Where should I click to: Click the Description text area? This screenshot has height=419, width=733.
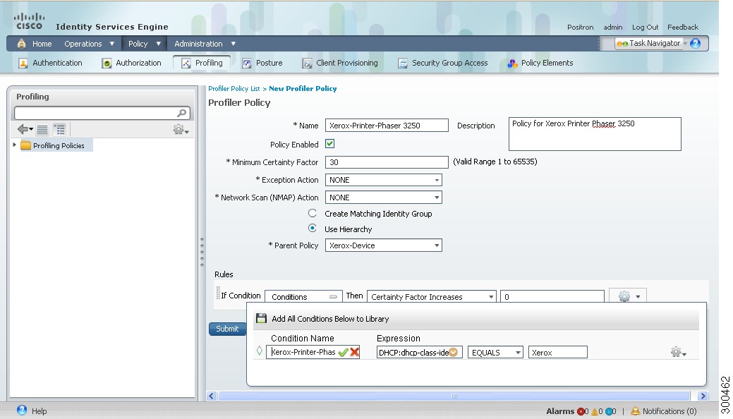tap(595, 134)
